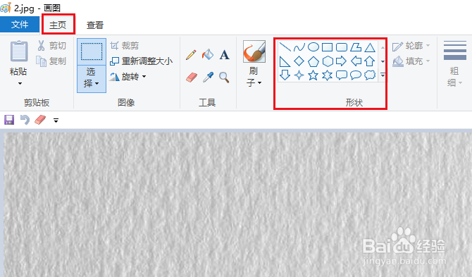
Task: Select the straight Line shape
Action: tap(285, 47)
